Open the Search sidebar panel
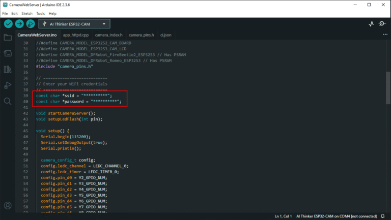Viewport: 391px width, 220px height. coord(8,101)
